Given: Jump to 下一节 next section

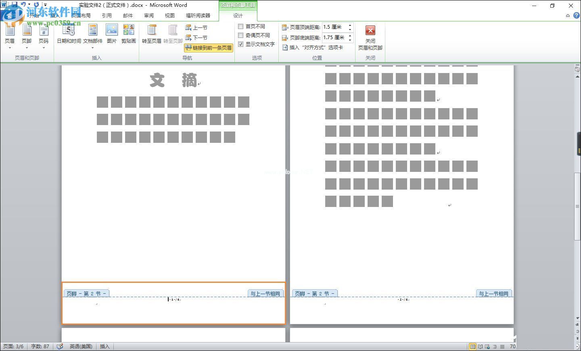Looking at the screenshot, I should pyautogui.click(x=196, y=38).
